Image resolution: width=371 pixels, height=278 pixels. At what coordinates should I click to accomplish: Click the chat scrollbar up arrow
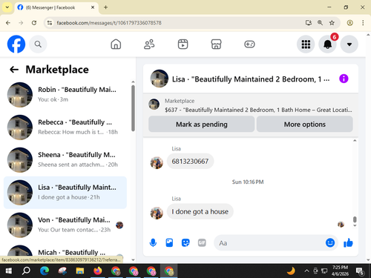[355, 141]
